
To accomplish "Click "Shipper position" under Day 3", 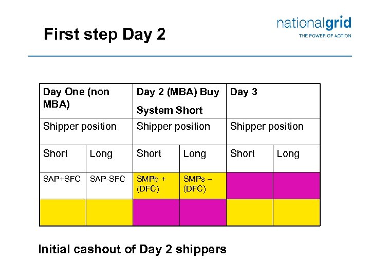I will tap(267, 126).
